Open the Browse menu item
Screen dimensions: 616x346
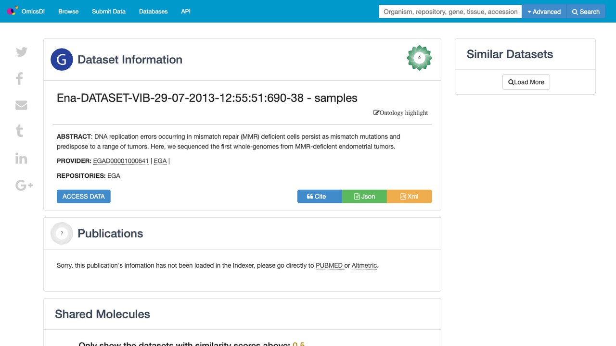tap(68, 11)
